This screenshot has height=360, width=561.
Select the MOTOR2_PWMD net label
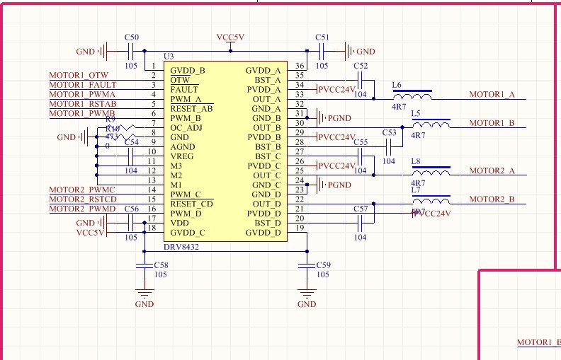point(82,209)
